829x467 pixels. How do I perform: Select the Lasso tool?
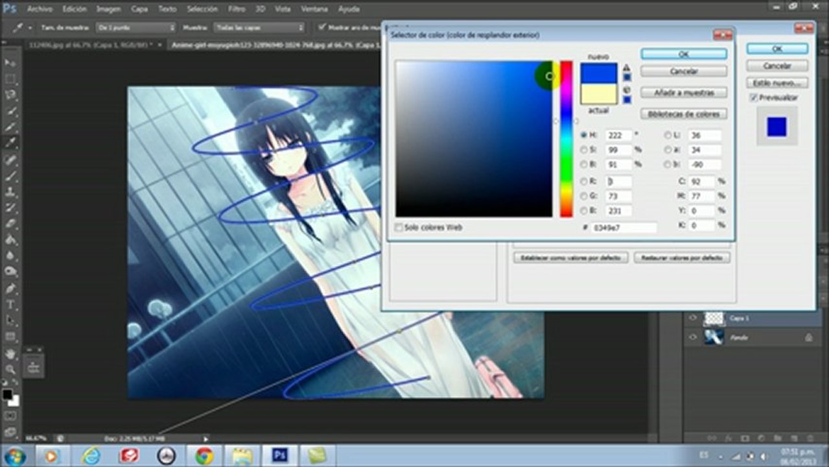pyautogui.click(x=10, y=95)
